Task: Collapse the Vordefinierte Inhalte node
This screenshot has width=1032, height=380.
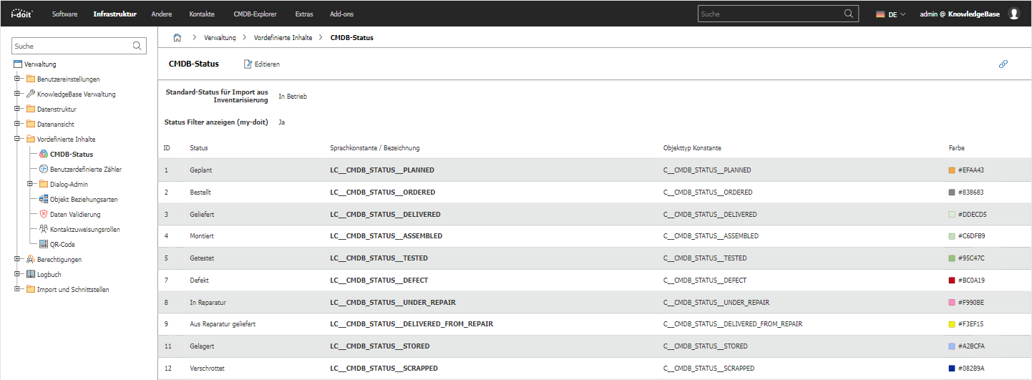Action: (16, 139)
